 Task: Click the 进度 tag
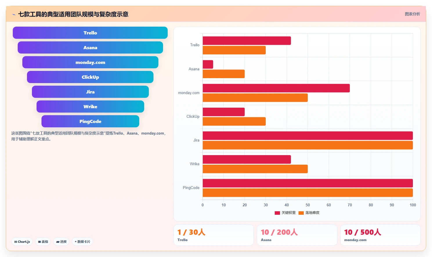(61, 242)
